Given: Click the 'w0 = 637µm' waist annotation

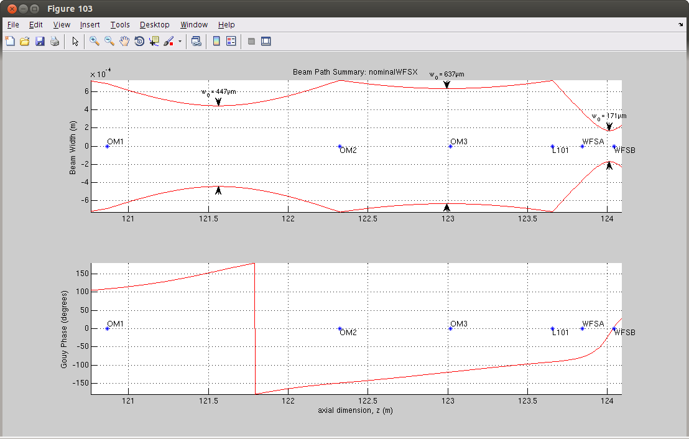Looking at the screenshot, I should click(446, 75).
